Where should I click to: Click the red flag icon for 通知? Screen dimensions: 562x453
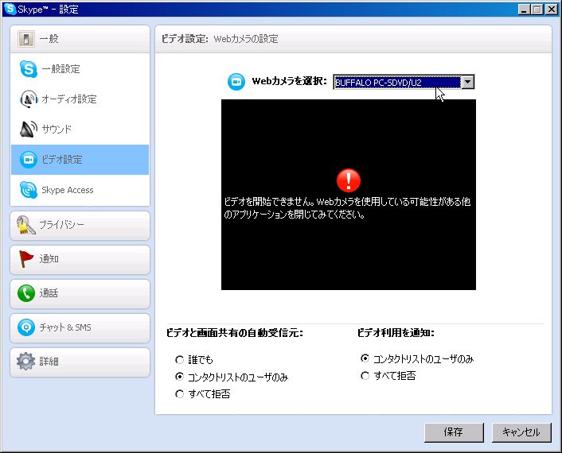pos(25,259)
